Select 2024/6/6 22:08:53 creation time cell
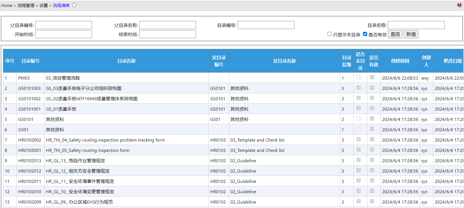 (x=400, y=78)
